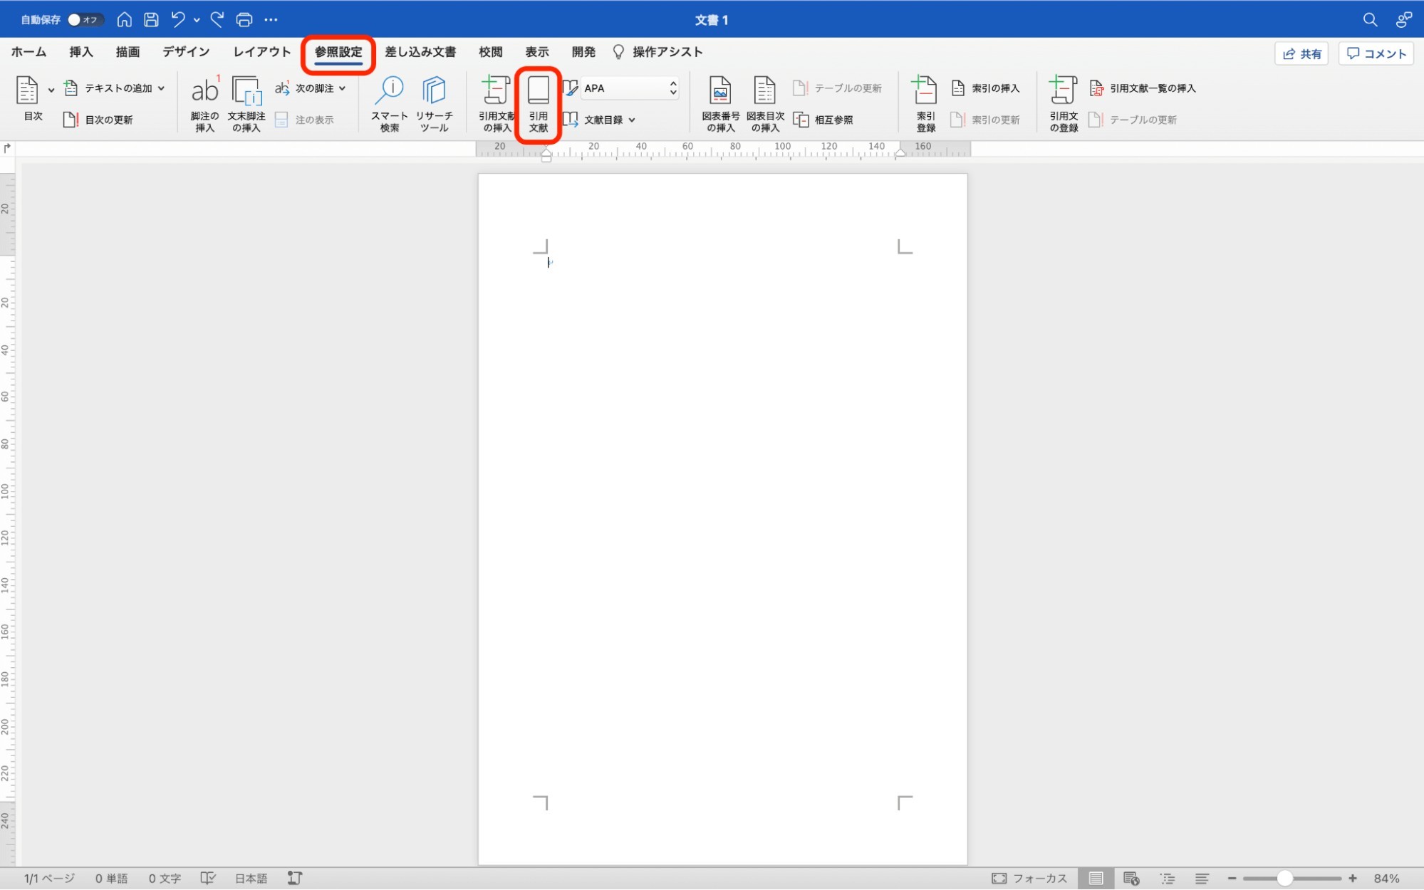Click 目次の更新
The height and width of the screenshot is (890, 1424).
pyautogui.click(x=98, y=120)
